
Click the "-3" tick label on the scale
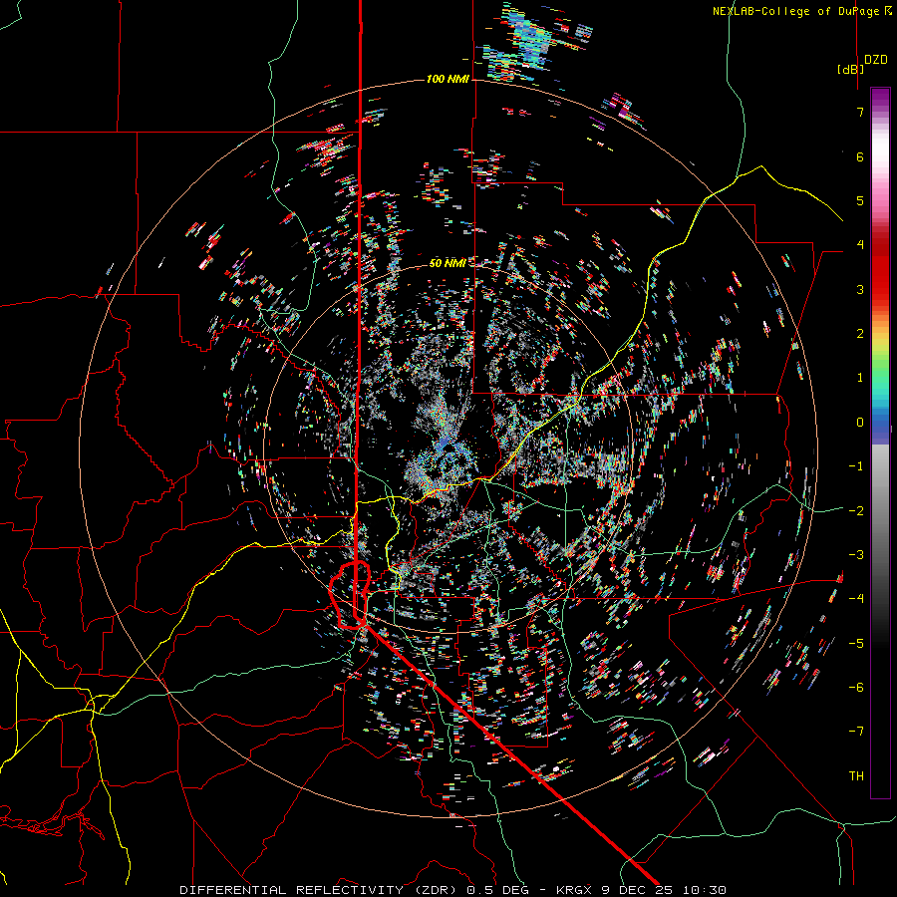(x=856, y=555)
